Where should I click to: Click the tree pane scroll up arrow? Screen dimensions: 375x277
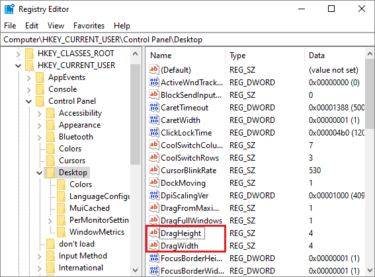(x=136, y=54)
